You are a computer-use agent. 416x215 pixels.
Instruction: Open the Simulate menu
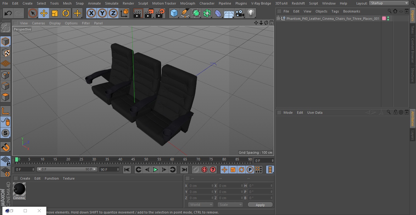coord(112,3)
